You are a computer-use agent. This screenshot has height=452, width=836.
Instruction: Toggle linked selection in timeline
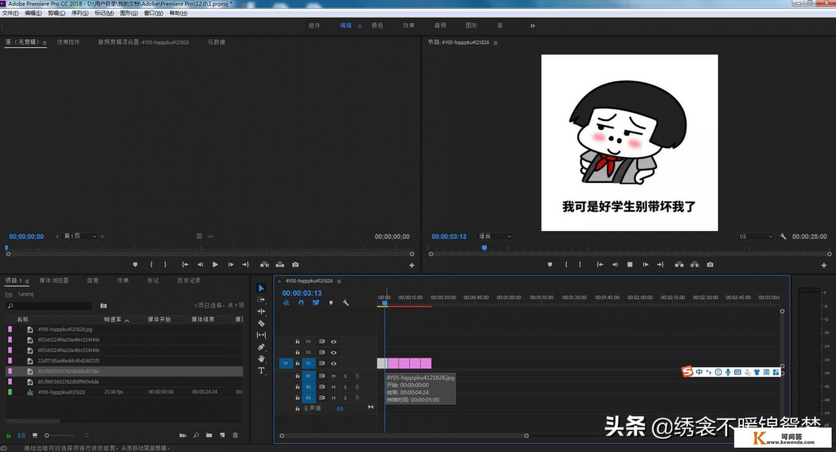[316, 302]
